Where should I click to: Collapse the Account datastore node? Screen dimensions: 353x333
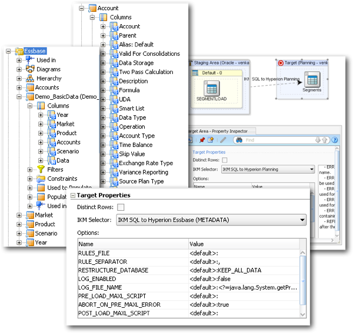click(x=82, y=8)
